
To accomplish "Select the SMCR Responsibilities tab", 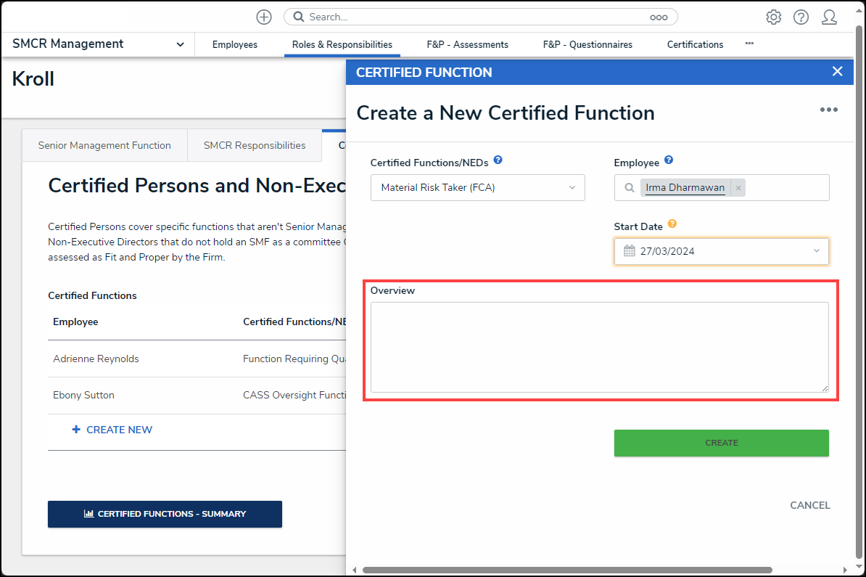I will point(255,145).
